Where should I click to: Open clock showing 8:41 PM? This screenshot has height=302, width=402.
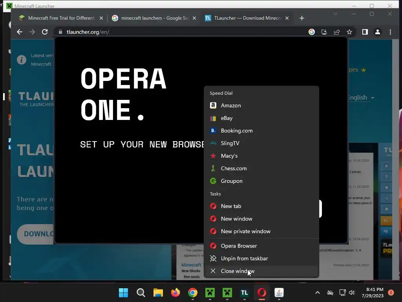(x=373, y=293)
